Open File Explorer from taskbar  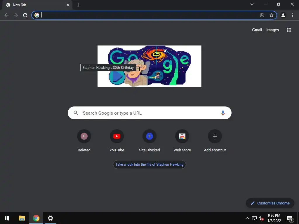tap(22, 218)
